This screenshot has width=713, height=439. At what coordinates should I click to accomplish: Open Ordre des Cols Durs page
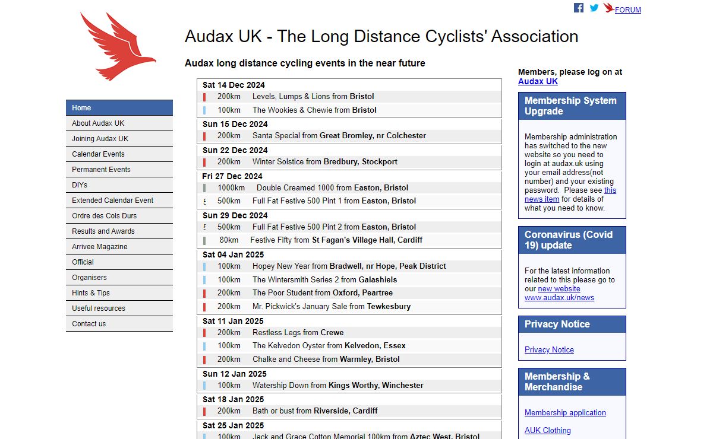pos(119,216)
